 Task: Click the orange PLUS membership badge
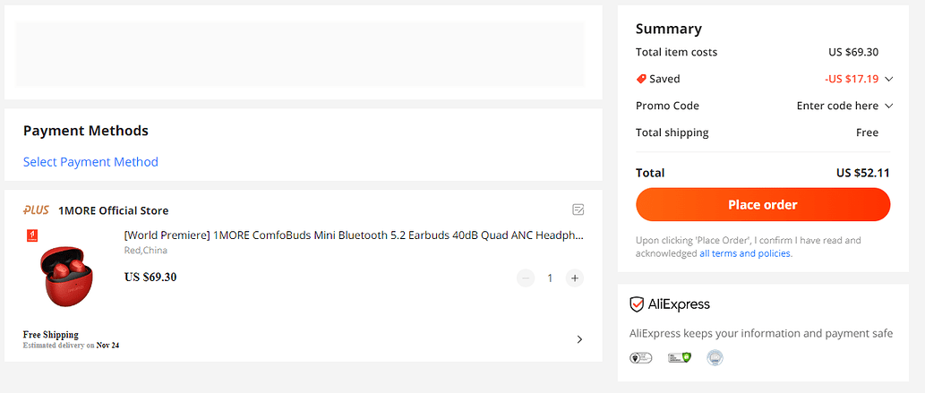[36, 210]
